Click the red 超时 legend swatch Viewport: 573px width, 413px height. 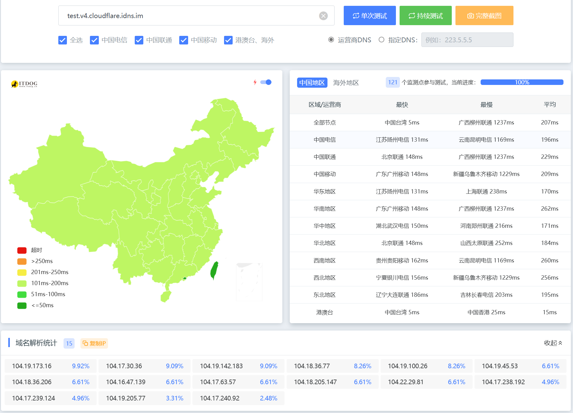[22, 250]
